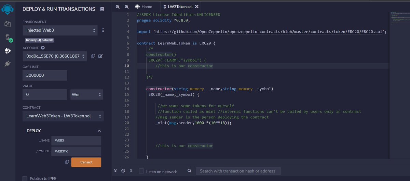
Task: Click the pending transactions counter 0
Action: [131, 171]
